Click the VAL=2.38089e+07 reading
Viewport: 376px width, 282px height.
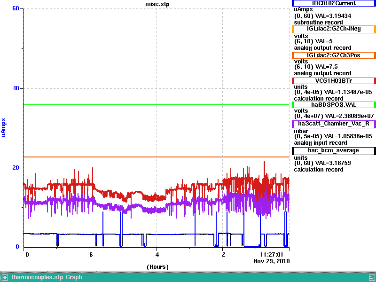click(350, 116)
